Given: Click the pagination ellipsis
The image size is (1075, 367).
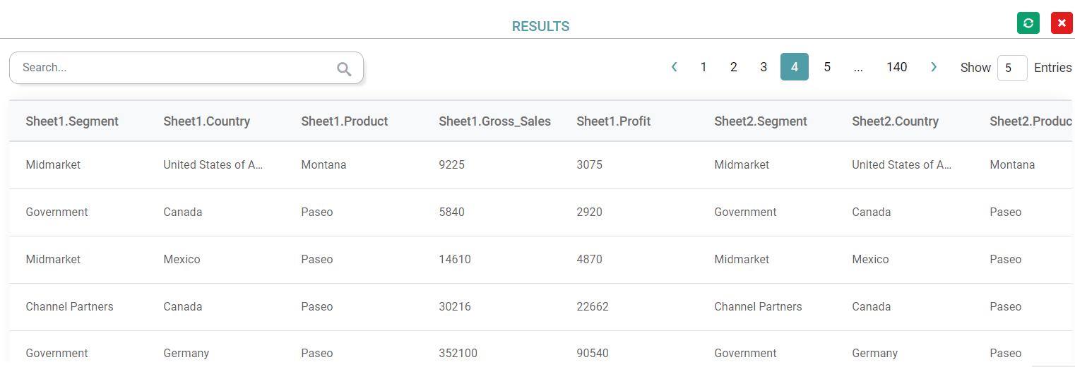Looking at the screenshot, I should tap(858, 67).
